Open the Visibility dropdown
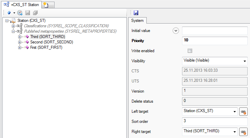Screen dimensions: 250x138 pos(244,61)
